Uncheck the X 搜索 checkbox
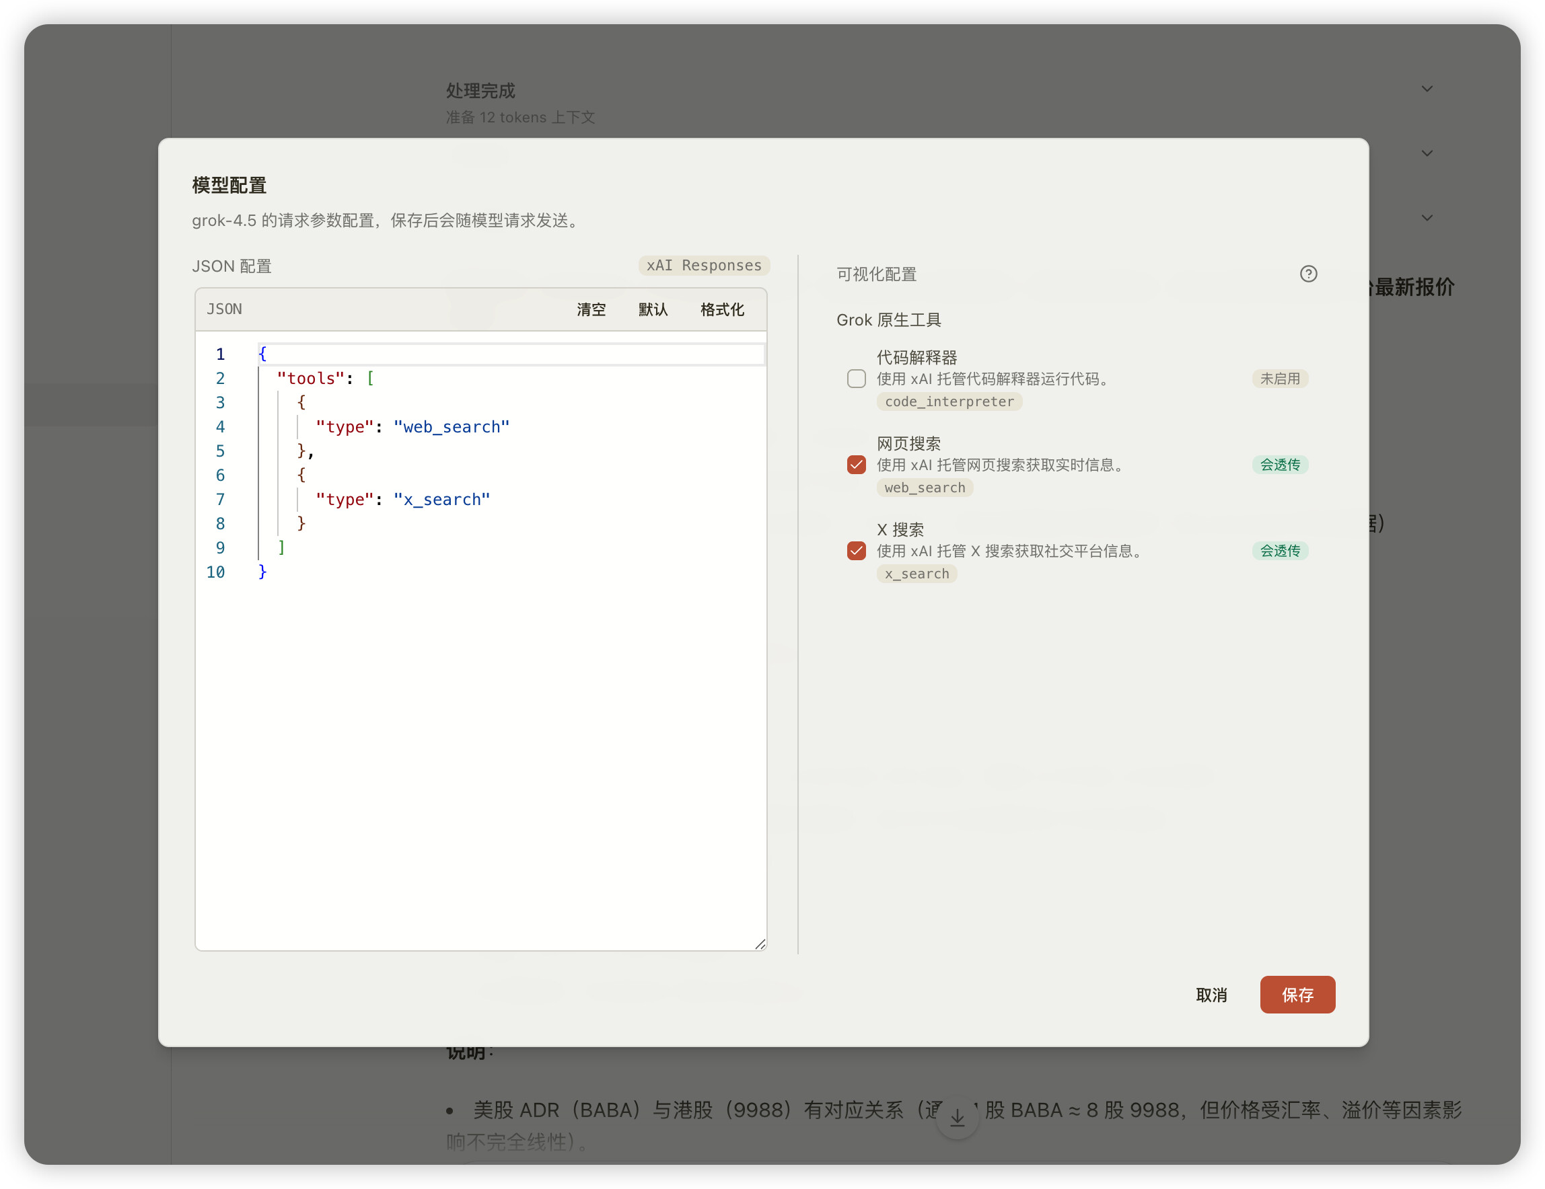 856,551
